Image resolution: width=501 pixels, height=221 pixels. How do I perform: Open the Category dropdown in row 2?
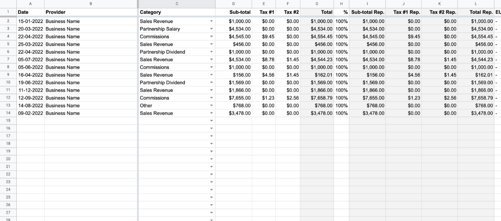click(212, 21)
